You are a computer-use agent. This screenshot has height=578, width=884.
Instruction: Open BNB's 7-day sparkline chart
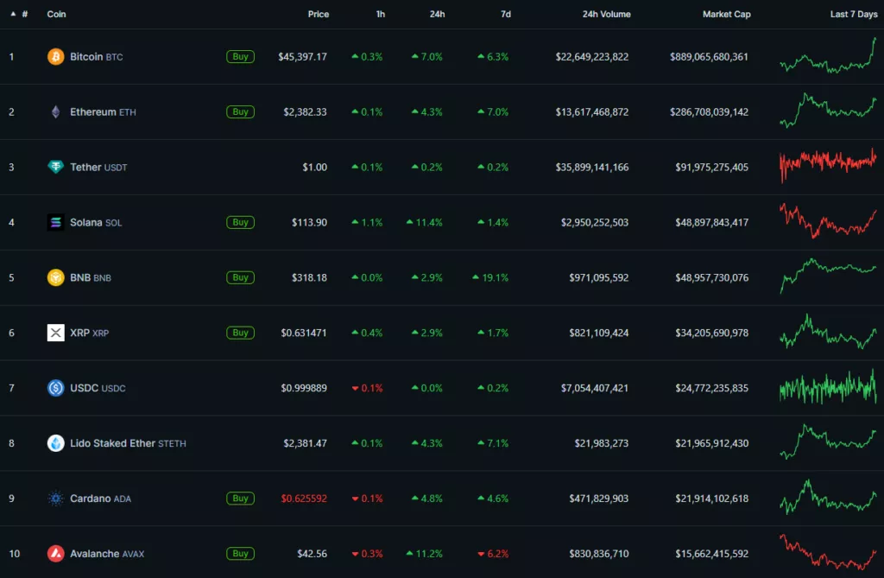click(x=828, y=276)
